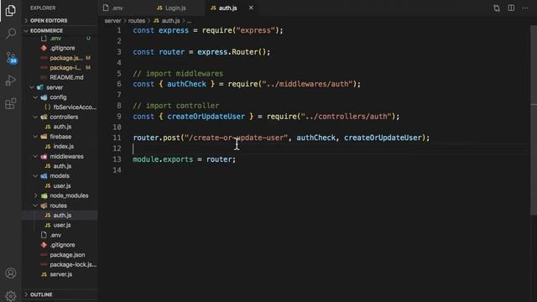Click the express.Router() call on line 3
537x302 pixels.
coord(233,52)
